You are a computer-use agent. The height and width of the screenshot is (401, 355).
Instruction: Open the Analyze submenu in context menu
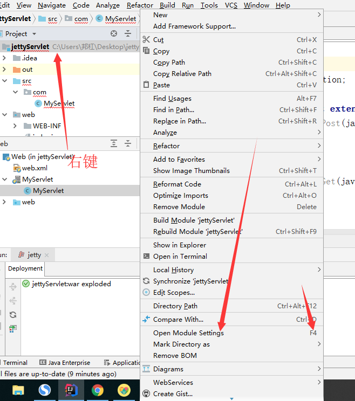(231, 132)
